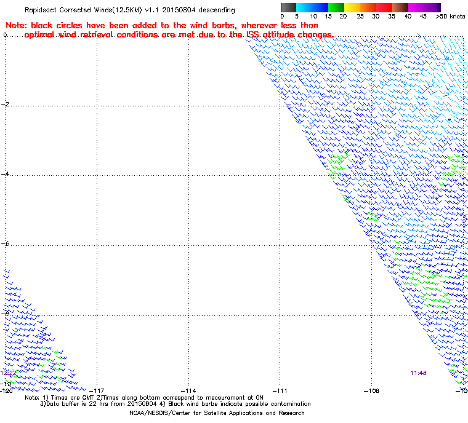
Task: Click the NOAA/NESDIS credit line
Action: (217, 413)
